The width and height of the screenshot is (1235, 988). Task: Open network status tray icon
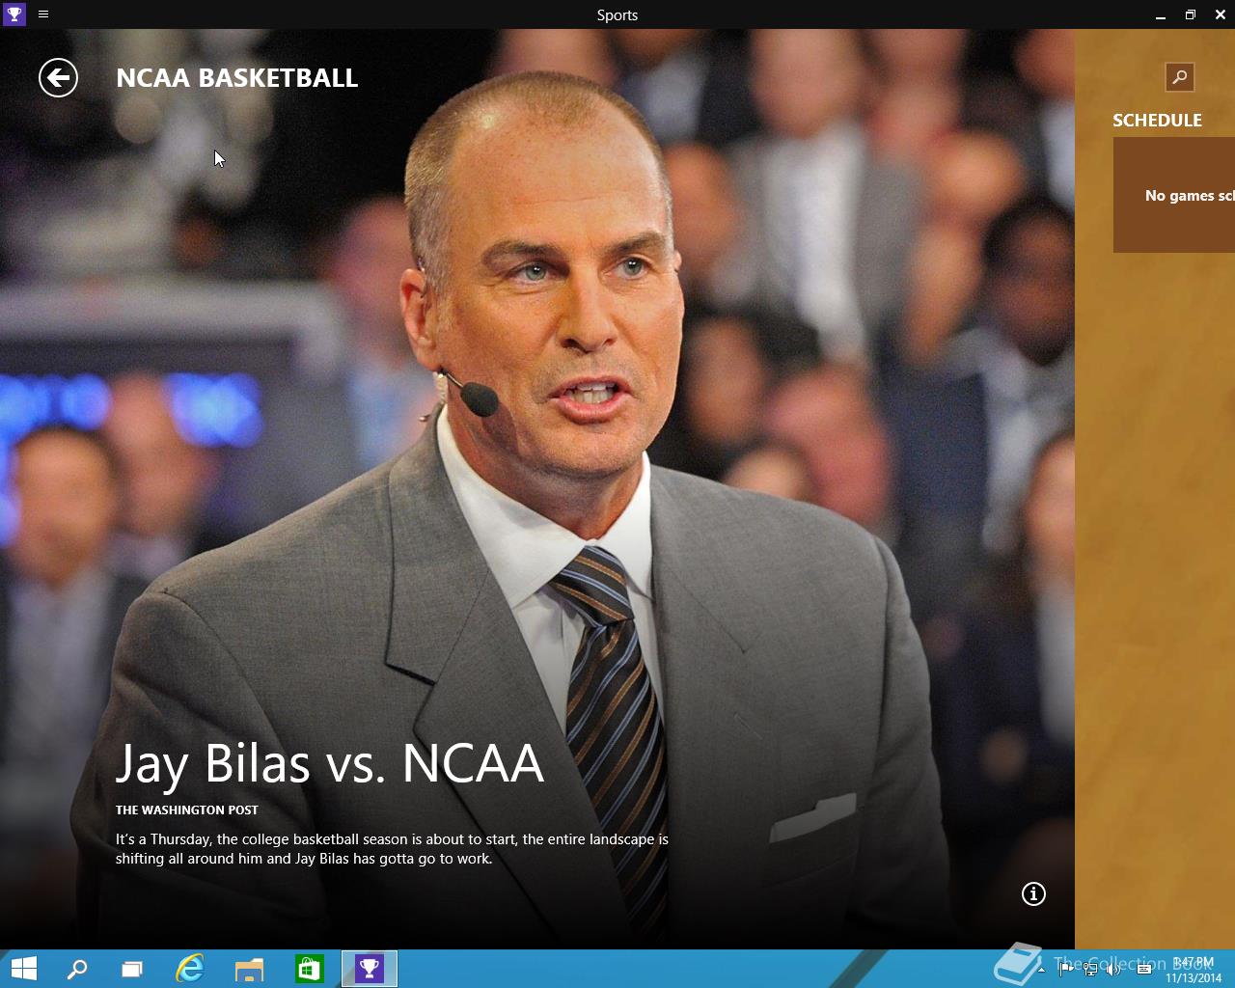click(x=1089, y=969)
